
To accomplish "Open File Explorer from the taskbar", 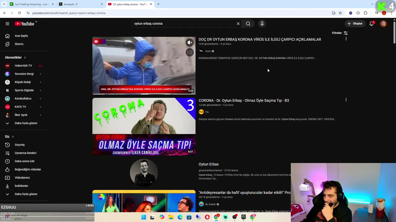I will [x=171, y=217].
